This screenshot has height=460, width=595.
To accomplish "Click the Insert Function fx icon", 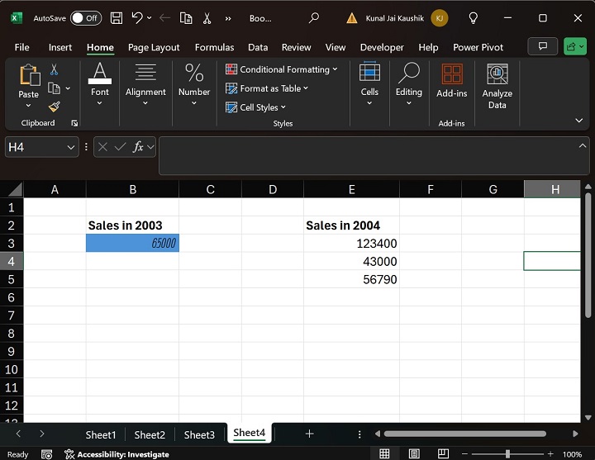I will 139,147.
